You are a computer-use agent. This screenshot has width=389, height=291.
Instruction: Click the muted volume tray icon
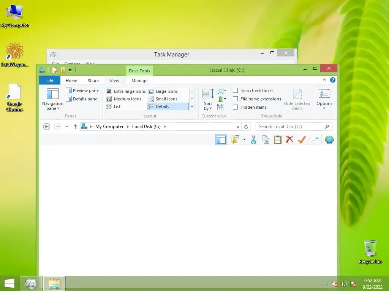(335, 284)
